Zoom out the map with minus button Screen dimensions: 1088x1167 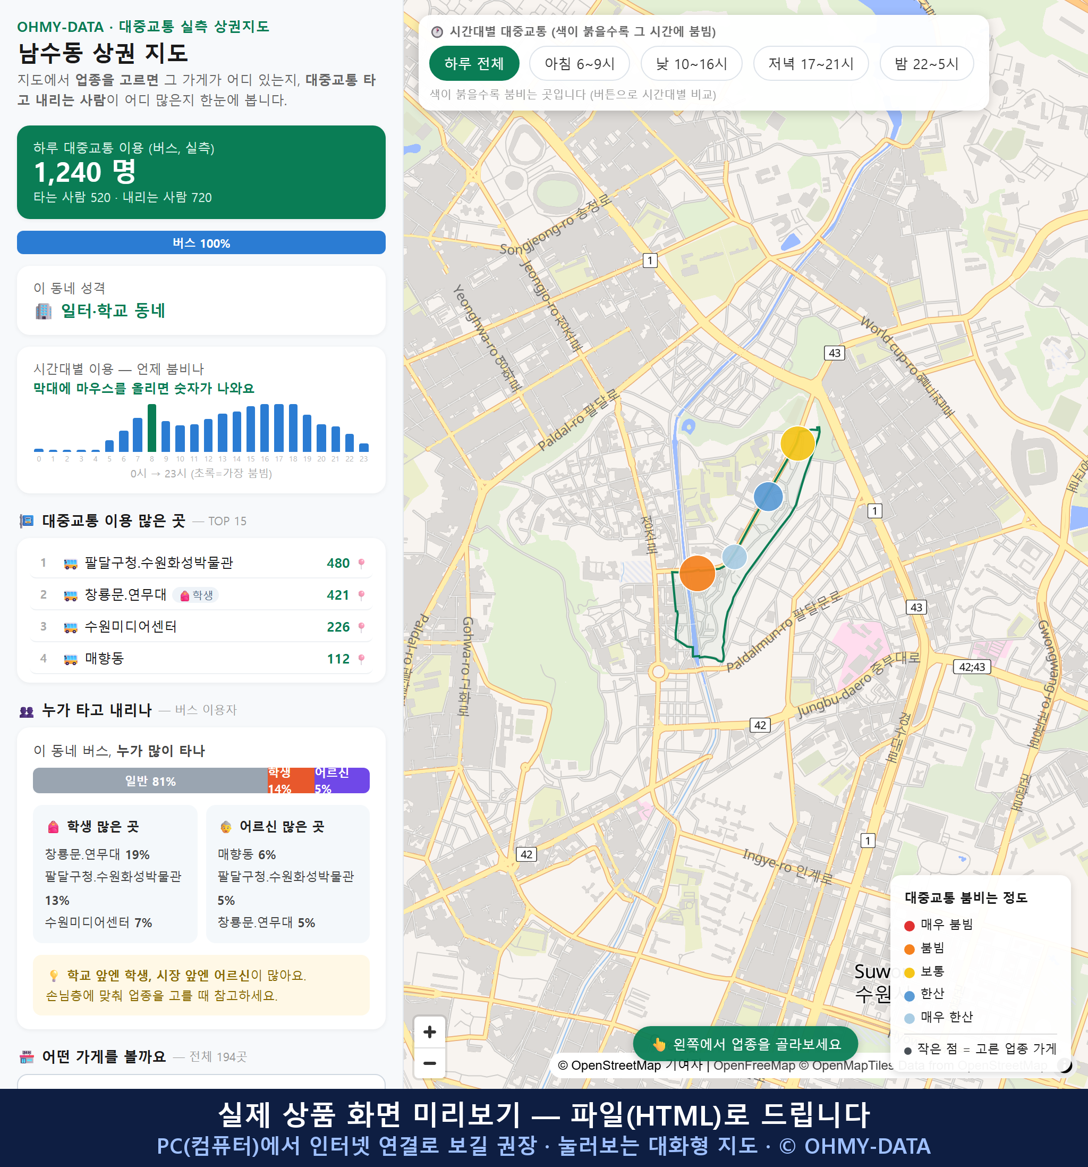[429, 1062]
